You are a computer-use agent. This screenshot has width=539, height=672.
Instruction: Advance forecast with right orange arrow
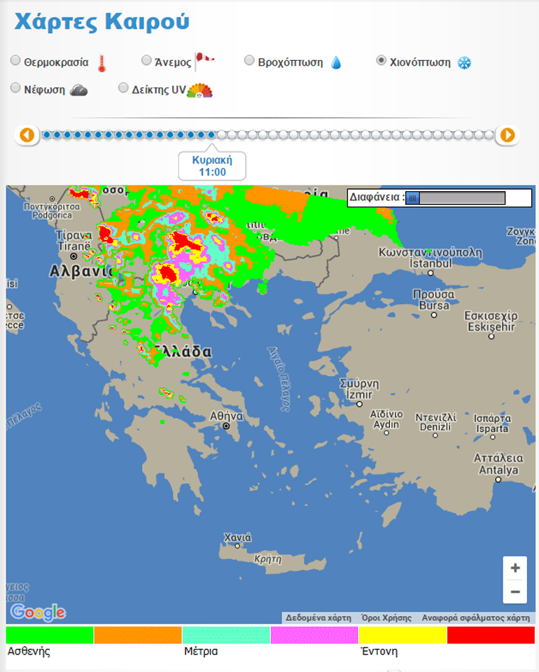(508, 134)
